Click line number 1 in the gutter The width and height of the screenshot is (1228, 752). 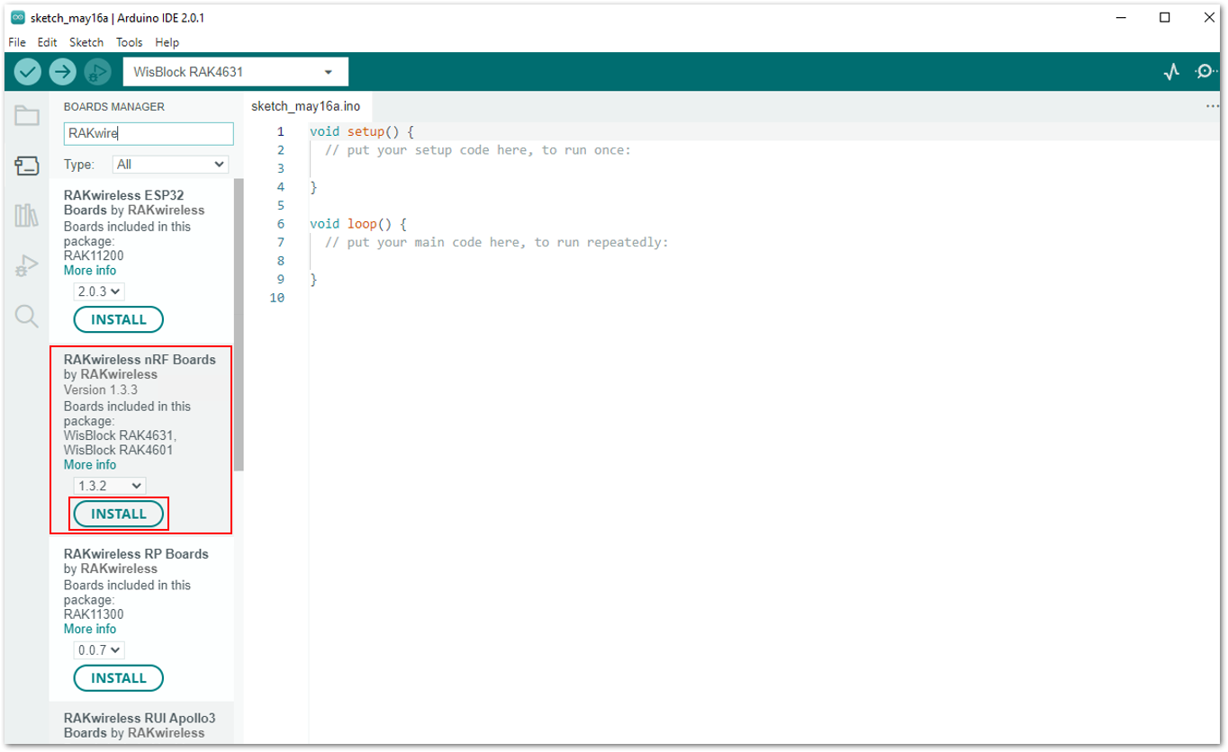(x=280, y=131)
